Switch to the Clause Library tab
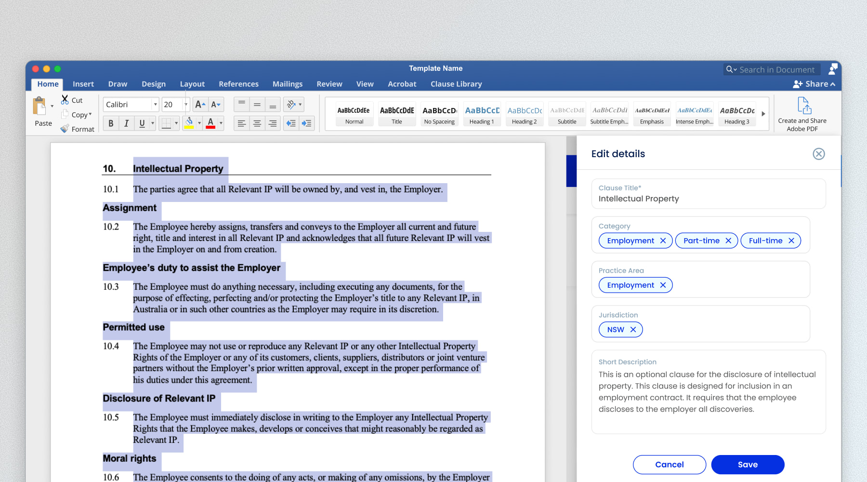The image size is (867, 482). click(x=456, y=84)
